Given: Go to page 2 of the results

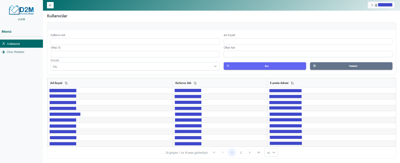Looking at the screenshot, I should (241, 153).
